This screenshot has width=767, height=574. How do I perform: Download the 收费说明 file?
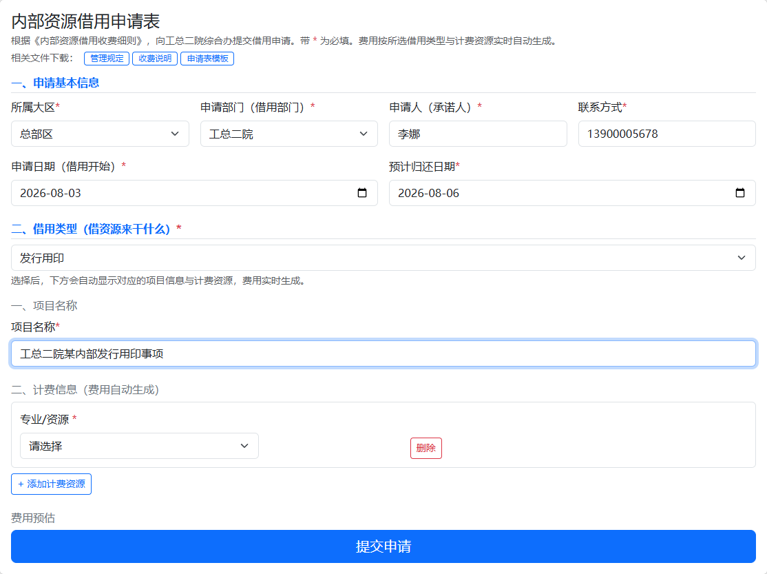(155, 59)
